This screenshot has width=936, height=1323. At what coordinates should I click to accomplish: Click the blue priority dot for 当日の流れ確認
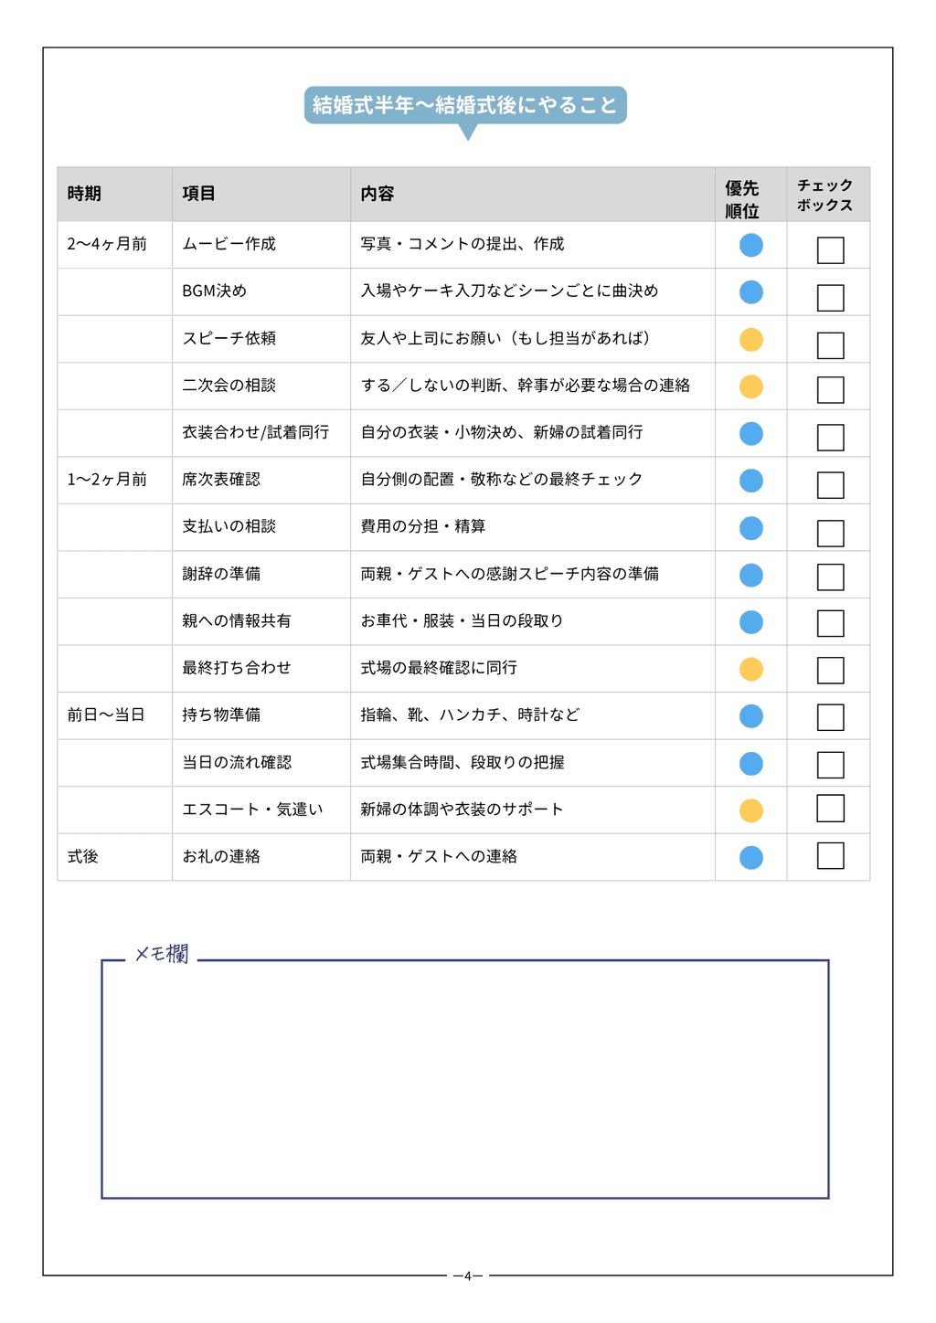point(750,764)
